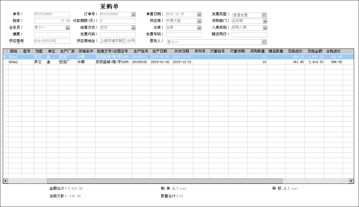
Task: Open the 单据日期 date picker button
Action: [199, 15]
